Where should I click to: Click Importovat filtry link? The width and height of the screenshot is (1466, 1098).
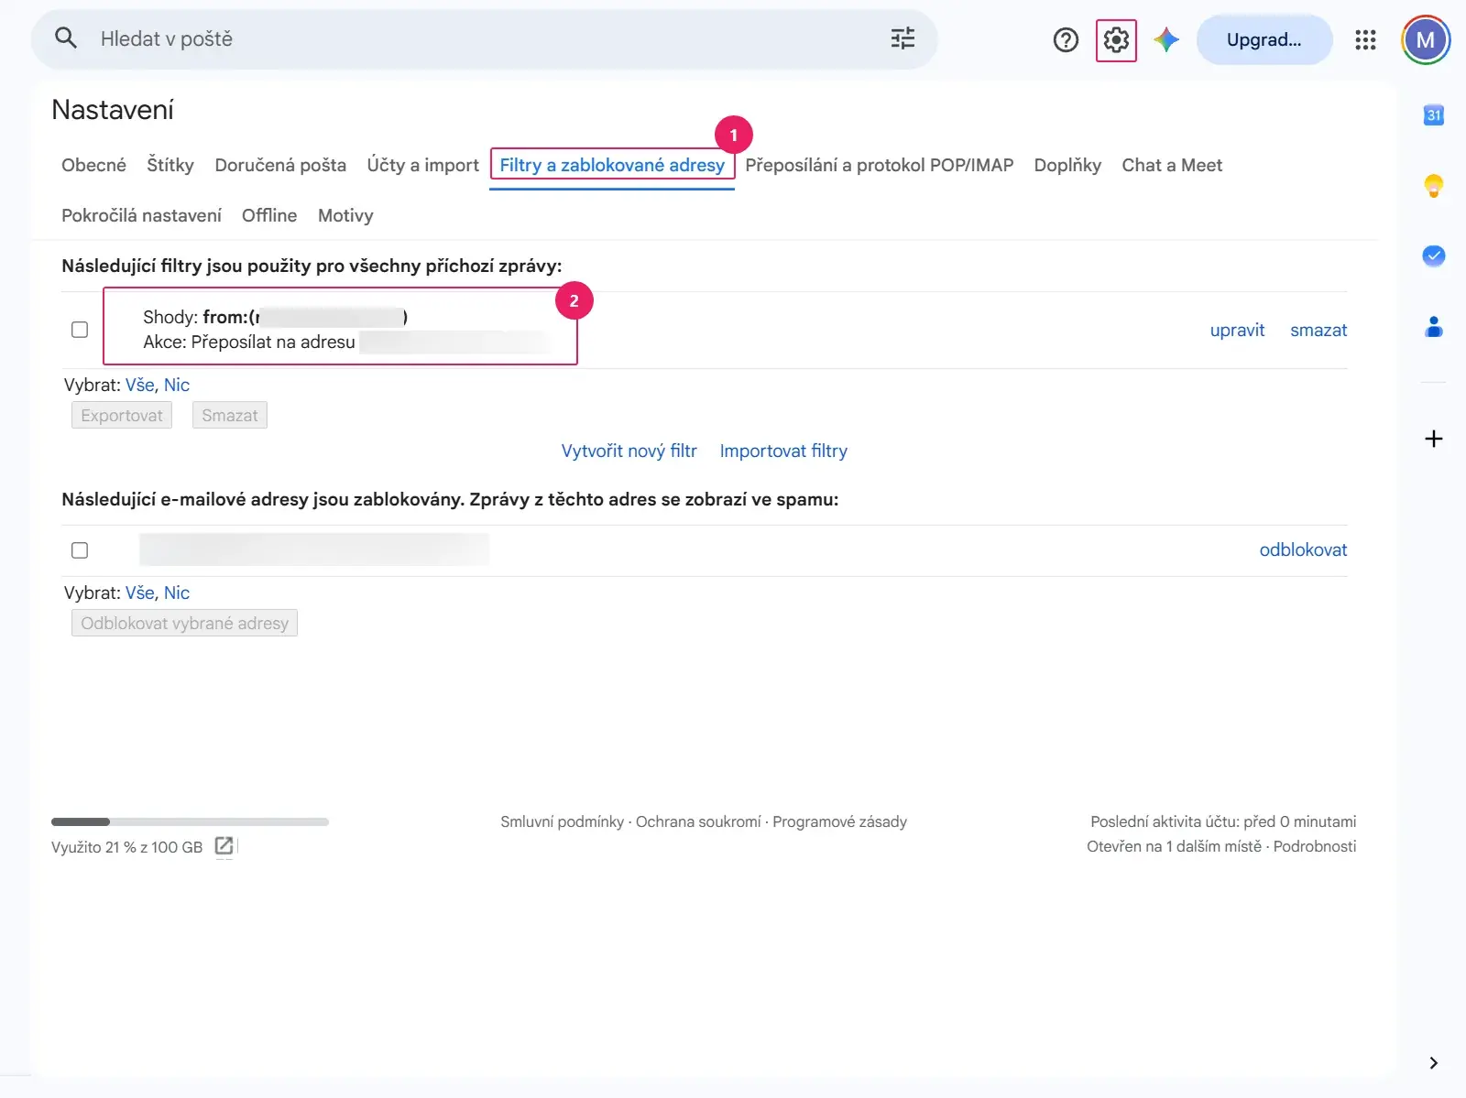(783, 451)
